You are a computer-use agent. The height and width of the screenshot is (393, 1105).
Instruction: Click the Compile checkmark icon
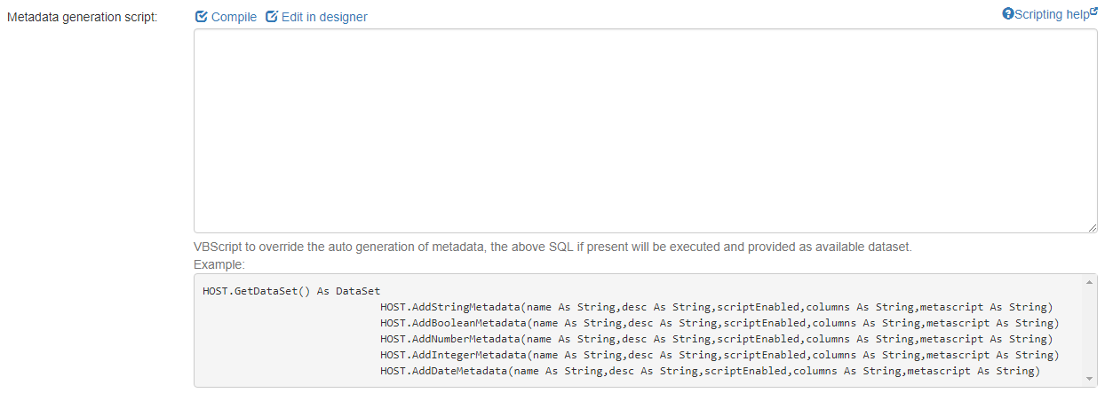(x=202, y=17)
